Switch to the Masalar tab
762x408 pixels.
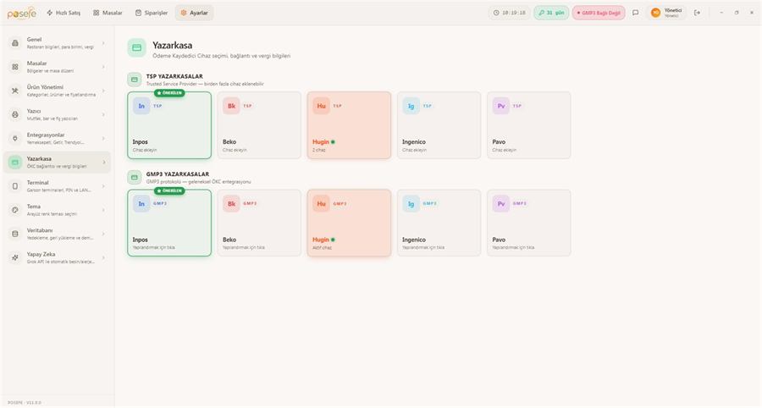coord(108,13)
